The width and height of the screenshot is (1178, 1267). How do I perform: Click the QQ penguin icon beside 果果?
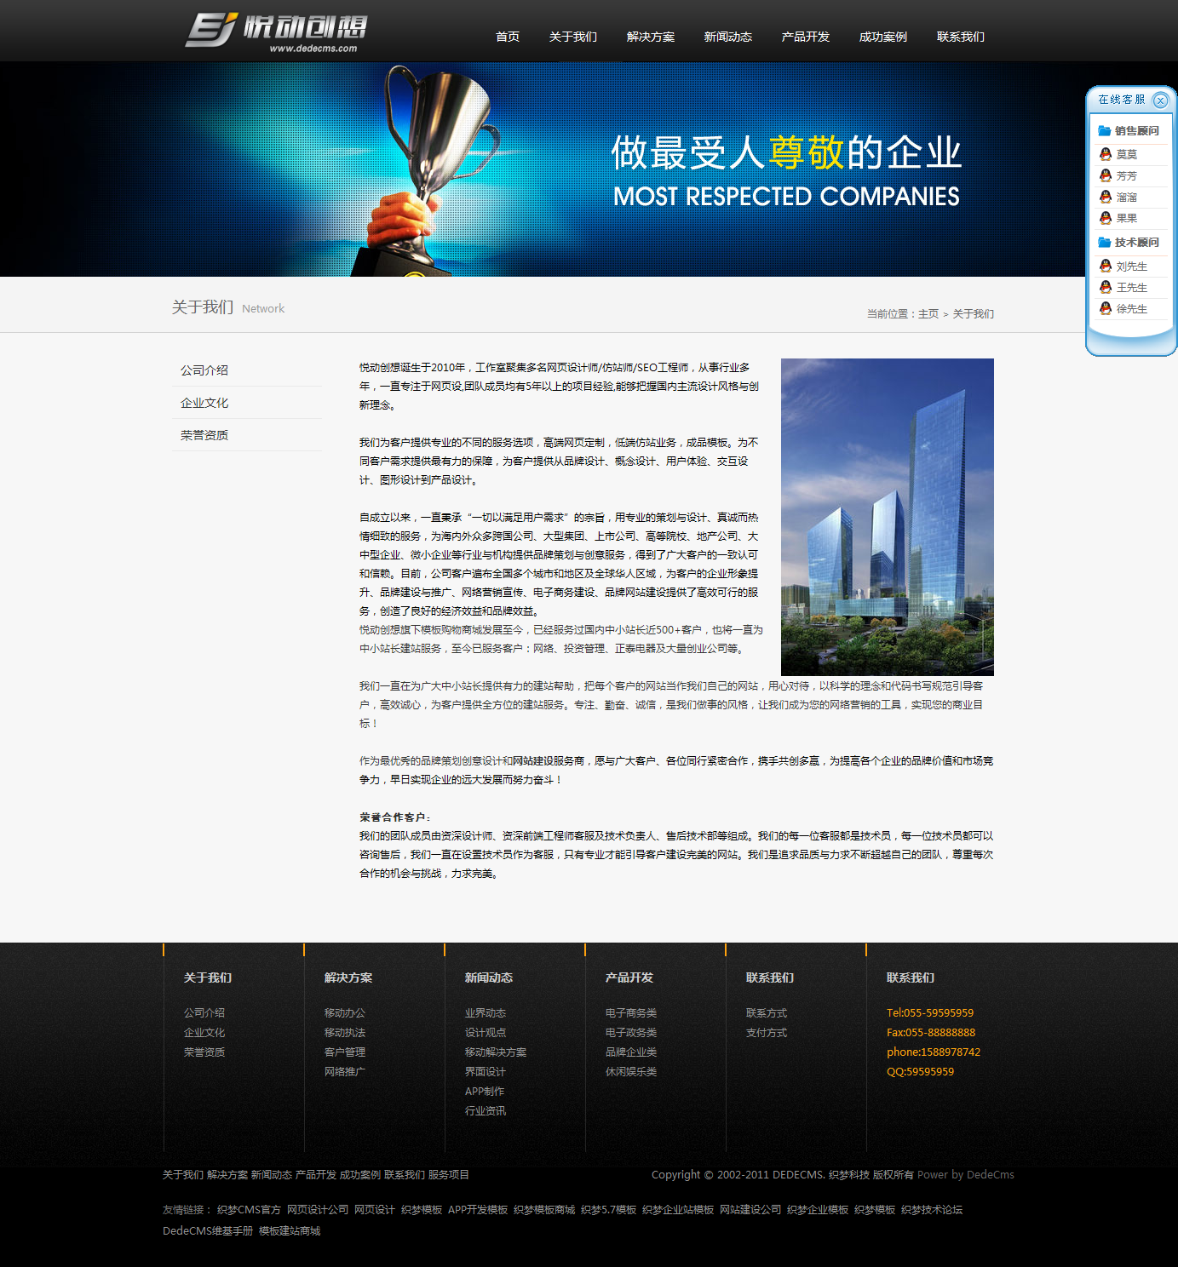coord(1106,218)
